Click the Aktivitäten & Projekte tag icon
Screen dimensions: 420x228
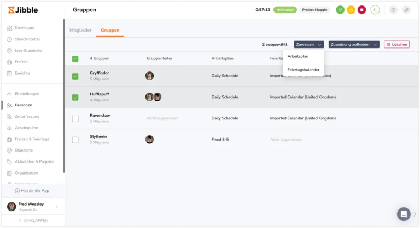click(x=9, y=161)
